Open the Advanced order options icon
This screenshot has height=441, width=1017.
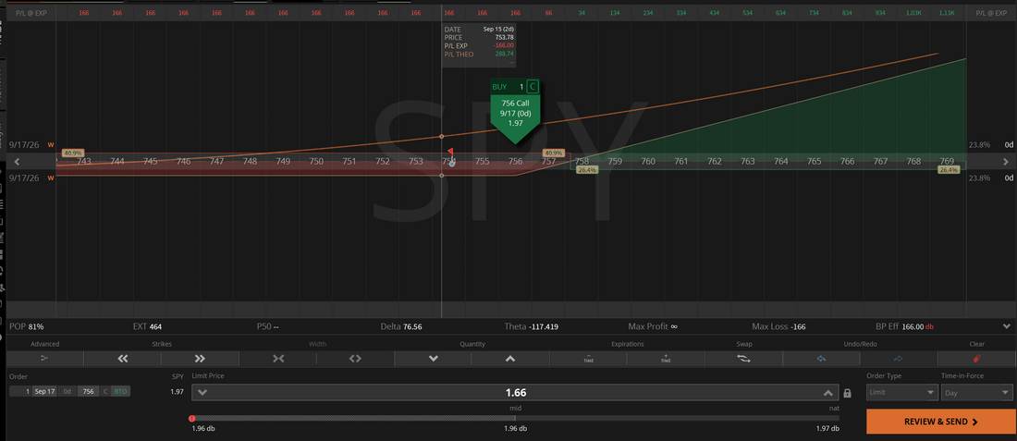(x=44, y=358)
